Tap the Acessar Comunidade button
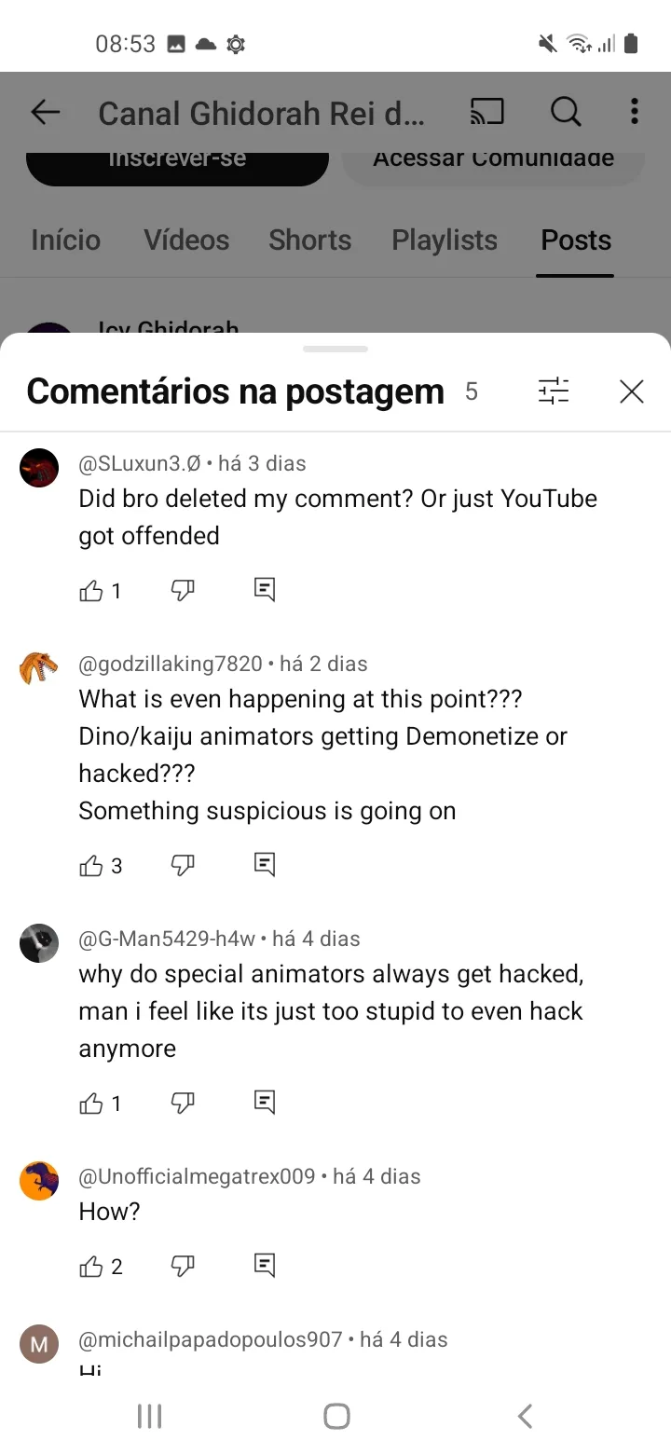The image size is (671, 1454). (x=493, y=159)
